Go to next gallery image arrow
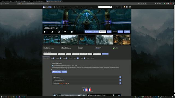The image size is (175, 98). coord(130,44)
